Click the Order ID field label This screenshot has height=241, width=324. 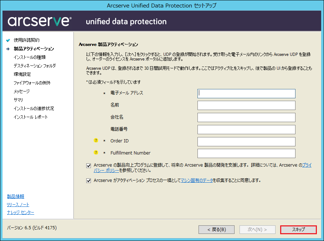pyautogui.click(x=119, y=141)
